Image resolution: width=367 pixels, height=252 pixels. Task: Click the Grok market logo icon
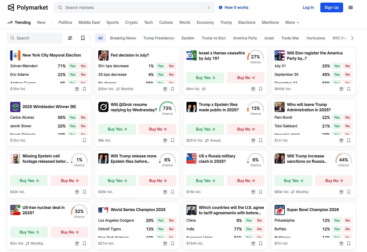(103, 107)
